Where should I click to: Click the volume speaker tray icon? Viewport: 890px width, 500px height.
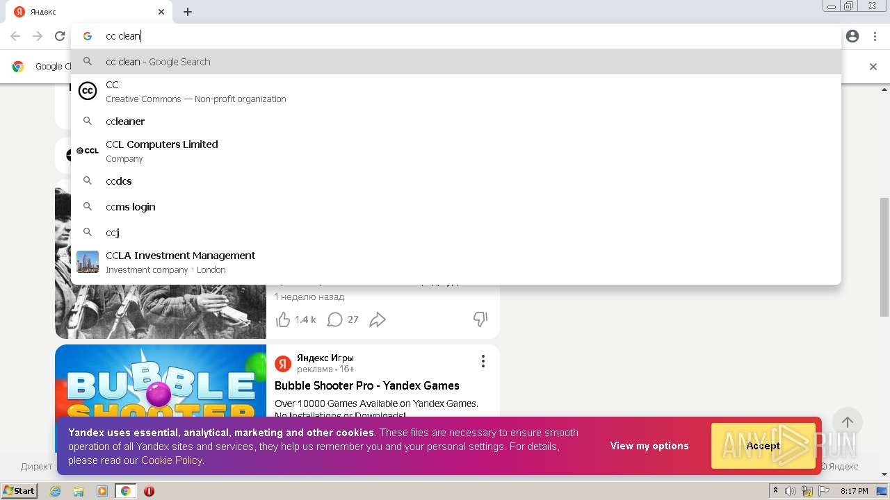[x=791, y=491]
